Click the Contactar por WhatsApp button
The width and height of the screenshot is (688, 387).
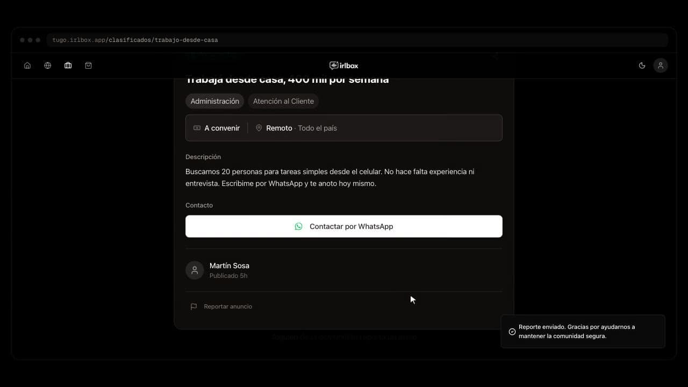click(x=344, y=226)
